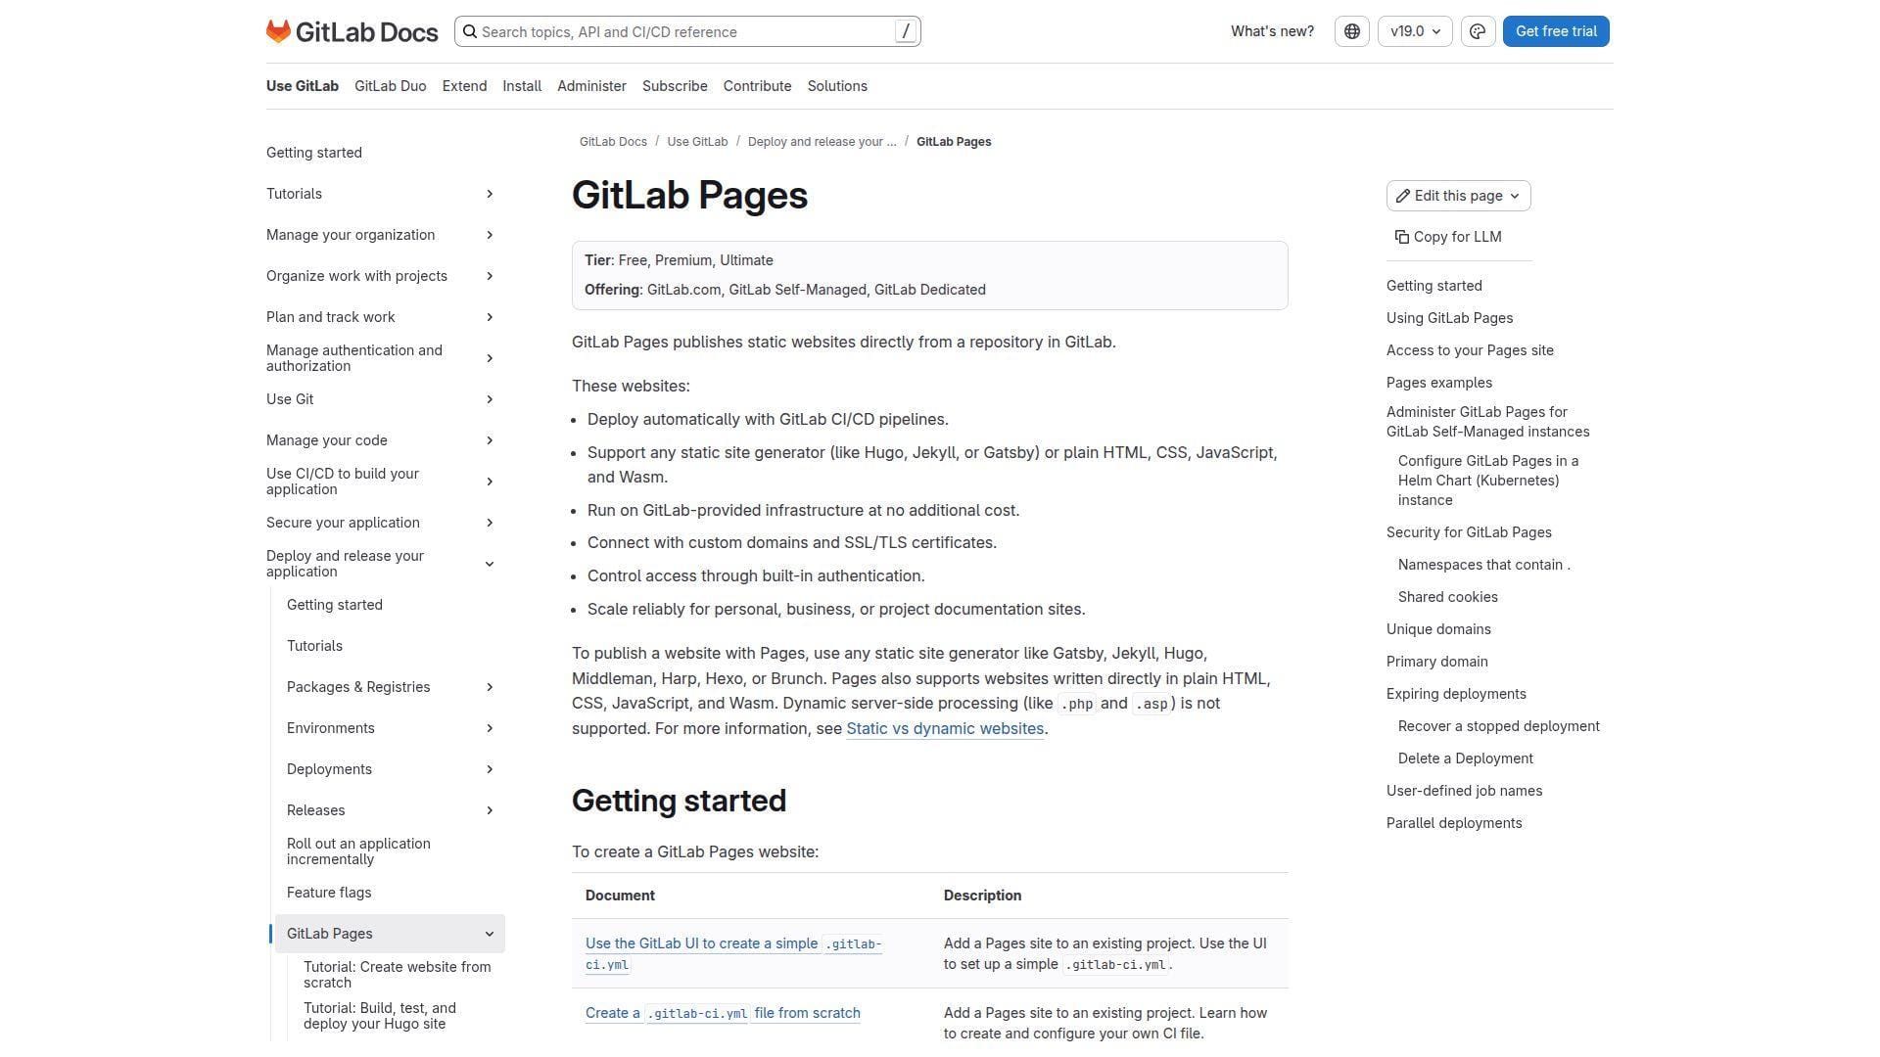Open the v19.0 version dropdown
This screenshot has height=1057, width=1880.
pos(1414,30)
